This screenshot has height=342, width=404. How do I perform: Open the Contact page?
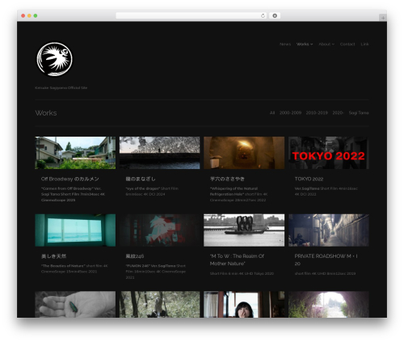pos(347,44)
